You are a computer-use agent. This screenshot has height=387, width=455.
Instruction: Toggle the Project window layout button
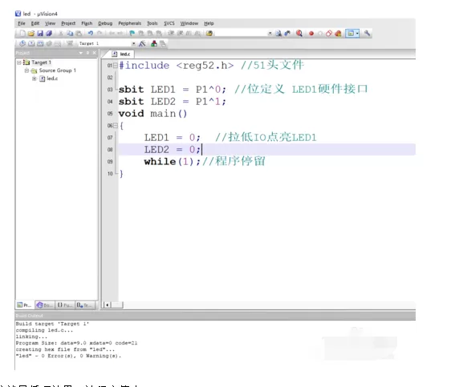coord(351,34)
